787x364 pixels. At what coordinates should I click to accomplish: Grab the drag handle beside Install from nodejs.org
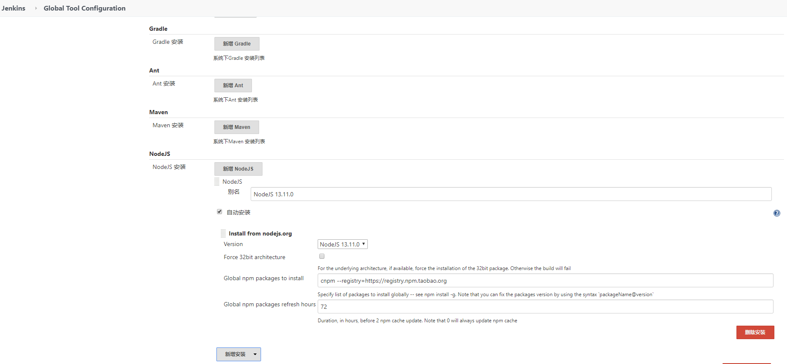point(223,233)
